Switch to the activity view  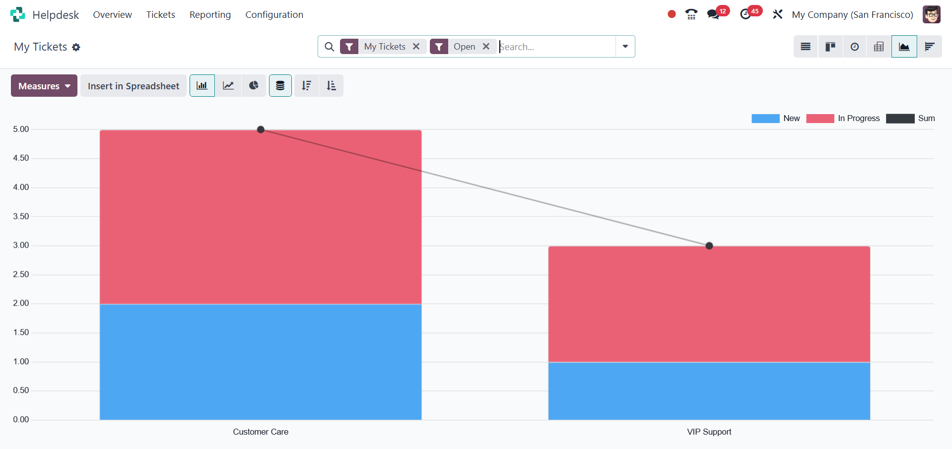click(855, 47)
